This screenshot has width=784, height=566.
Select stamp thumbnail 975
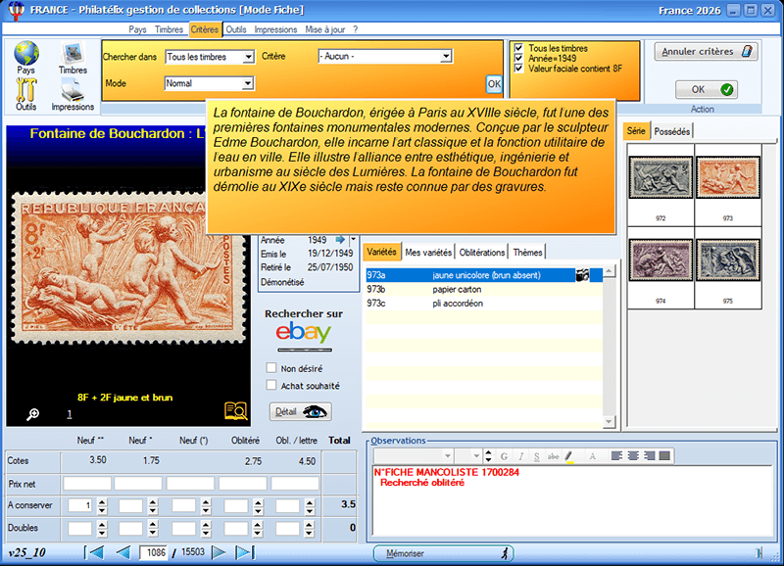(x=727, y=259)
